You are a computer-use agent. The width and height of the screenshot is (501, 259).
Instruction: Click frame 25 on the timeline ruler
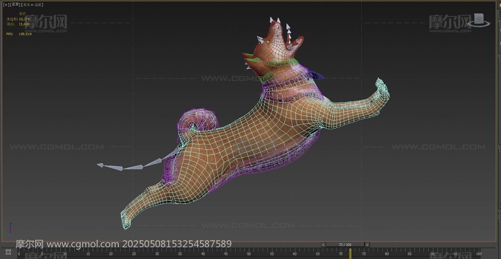point(134,254)
